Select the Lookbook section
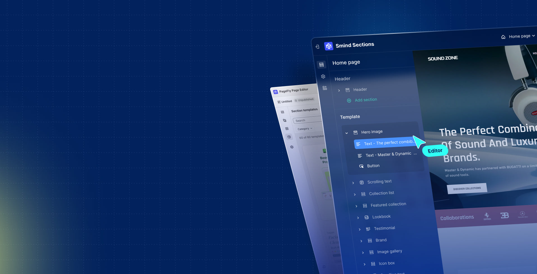Image resolution: width=537 pixels, height=274 pixels. click(381, 217)
